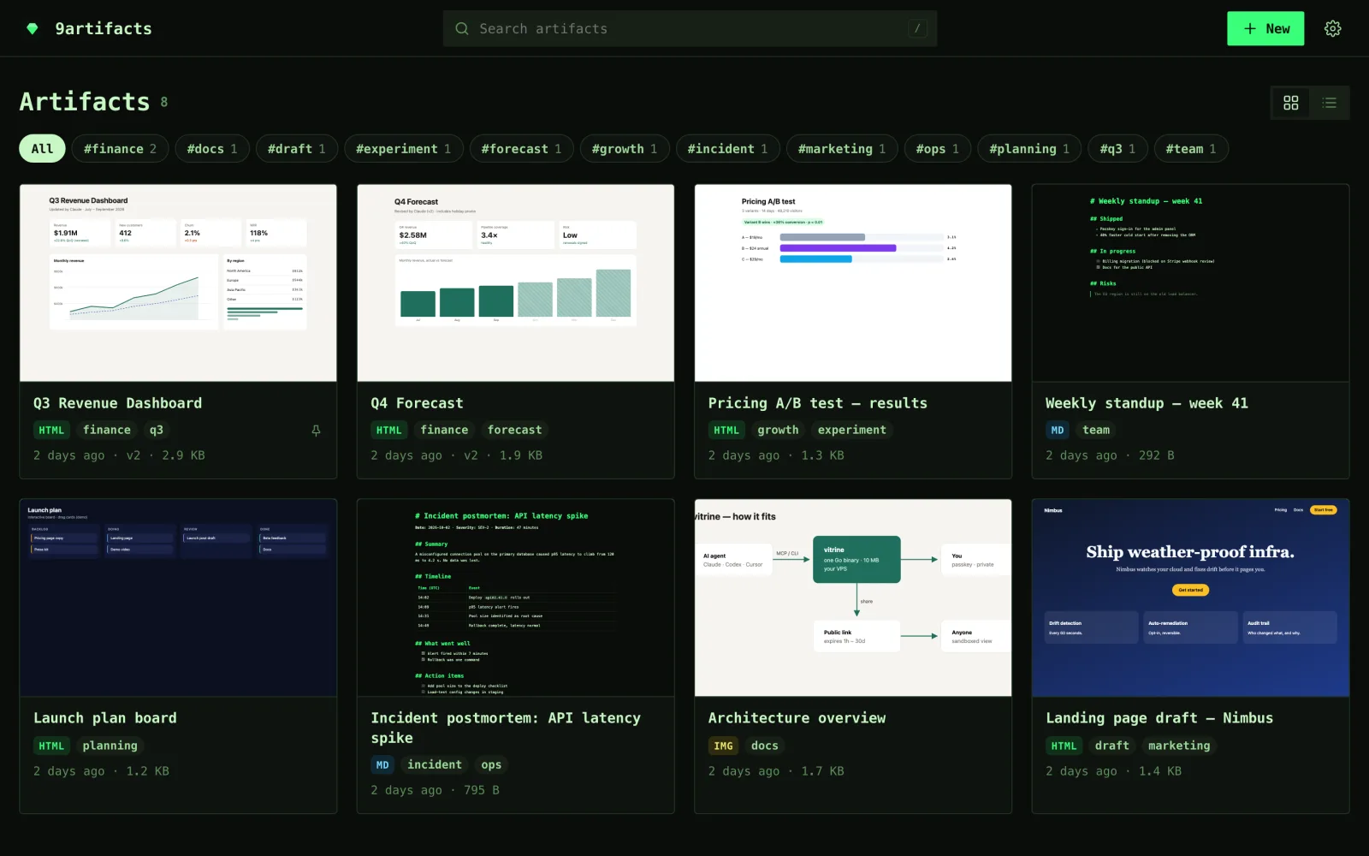Open the Pricing A/B test thumbnail
This screenshot has height=856, width=1369.
853,283
